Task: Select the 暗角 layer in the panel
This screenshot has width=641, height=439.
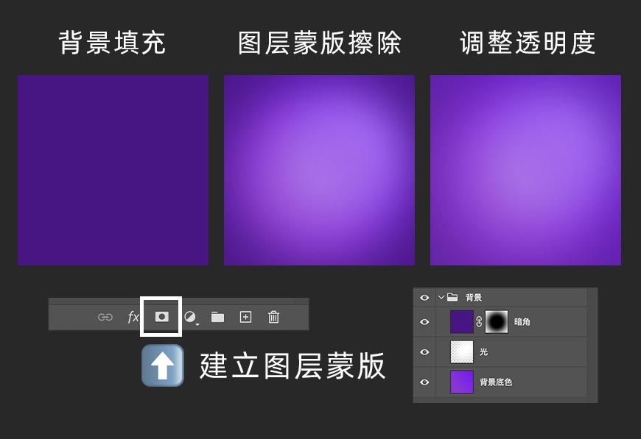Action: (522, 321)
